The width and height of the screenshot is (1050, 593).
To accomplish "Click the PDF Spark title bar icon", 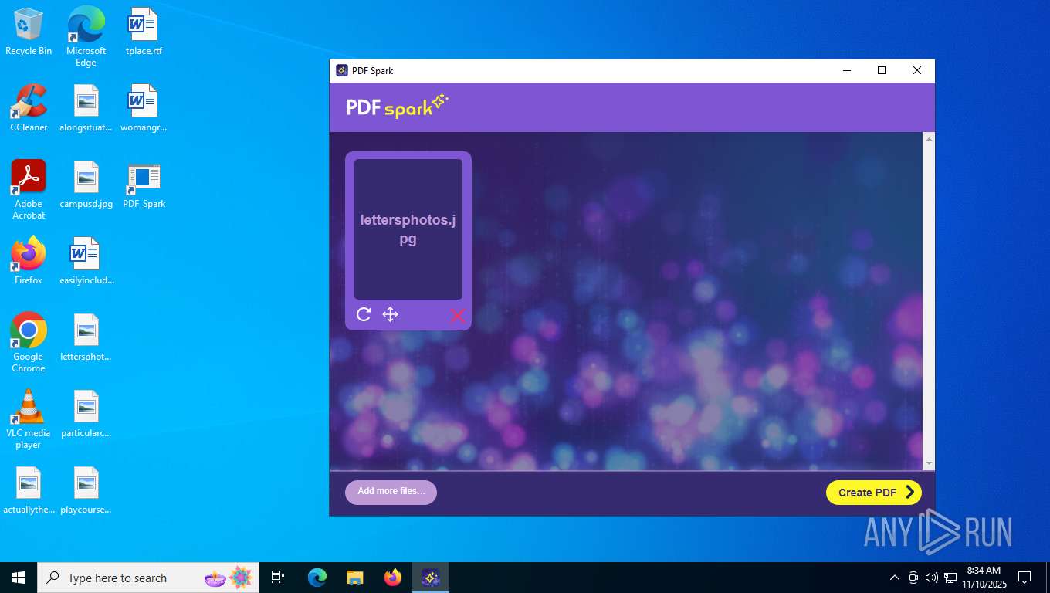I will click(342, 70).
